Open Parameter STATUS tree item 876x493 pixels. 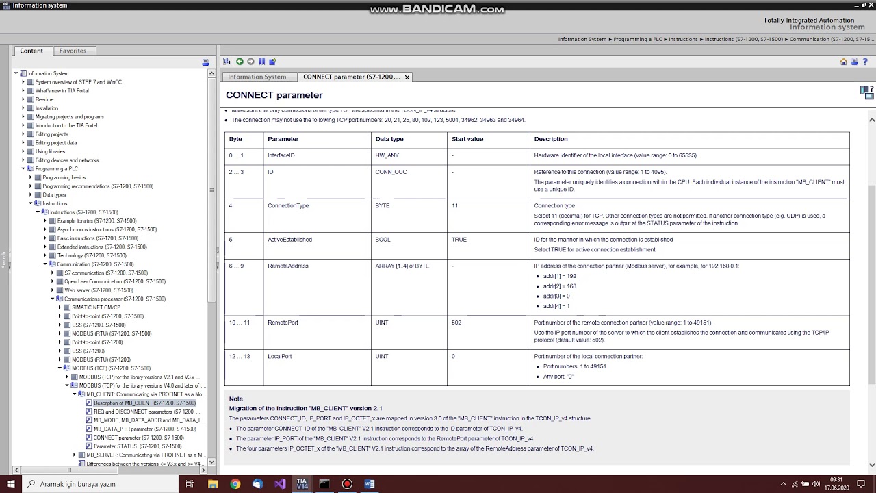tap(138, 446)
